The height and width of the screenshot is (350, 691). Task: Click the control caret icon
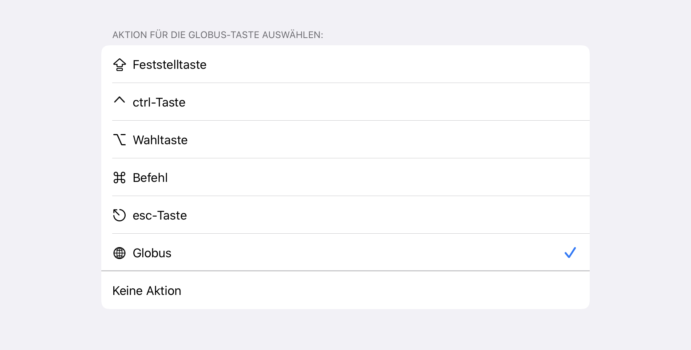tap(119, 100)
